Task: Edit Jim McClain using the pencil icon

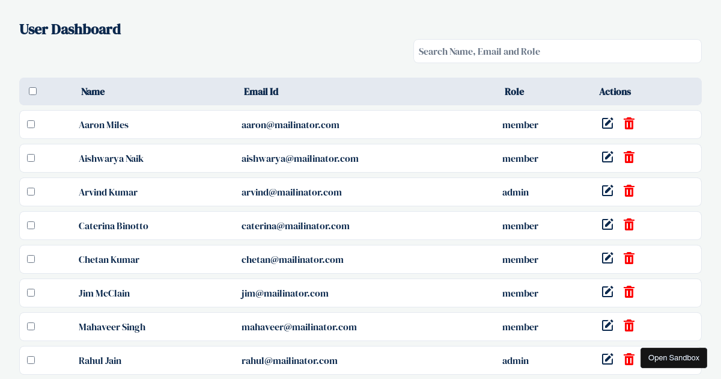Action: tap(607, 292)
